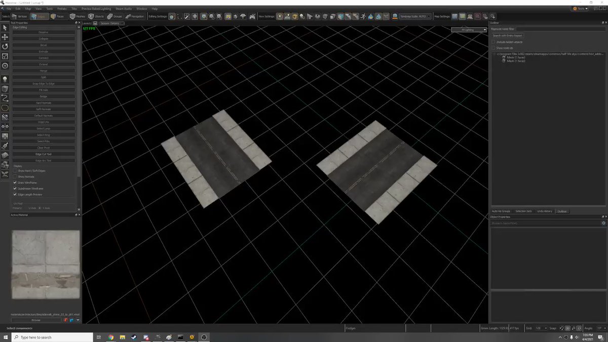Open the Prefabs menu
The image size is (608, 342).
(62, 9)
